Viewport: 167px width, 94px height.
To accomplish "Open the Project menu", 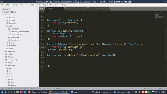I will pyautogui.click(x=45, y=5).
